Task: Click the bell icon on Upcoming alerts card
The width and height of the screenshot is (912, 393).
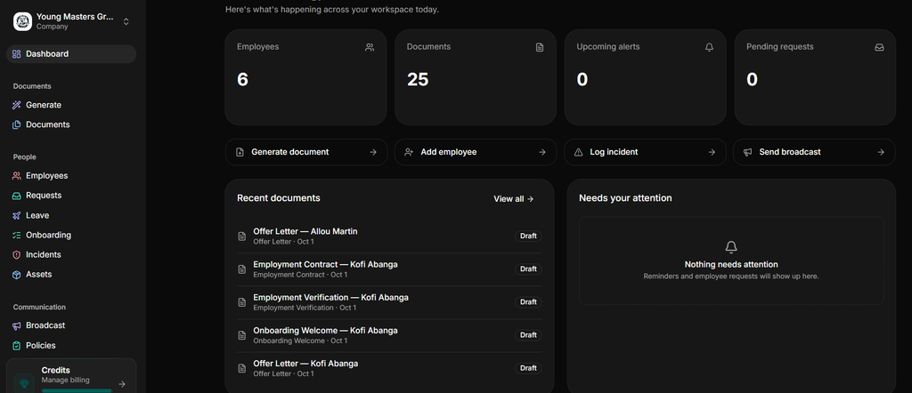Action: pos(709,48)
